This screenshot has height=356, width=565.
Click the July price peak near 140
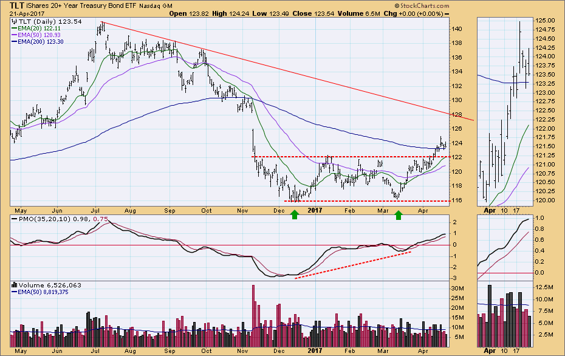coord(102,28)
